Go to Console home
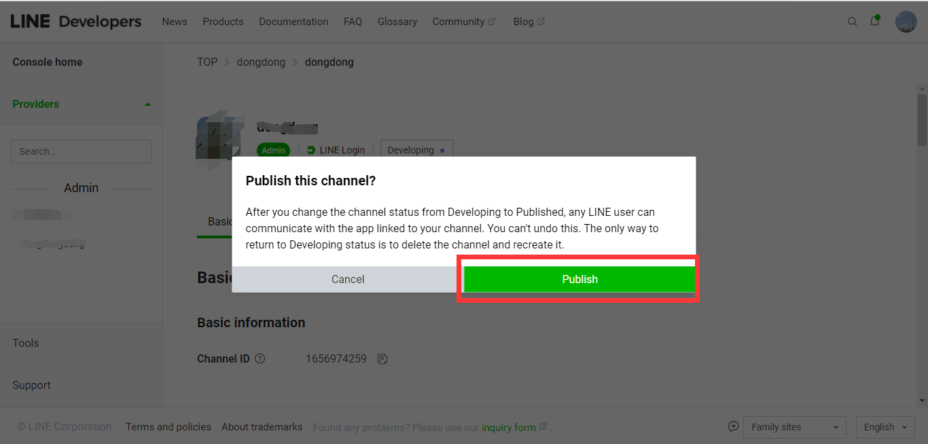This screenshot has width=928, height=444. (48, 62)
